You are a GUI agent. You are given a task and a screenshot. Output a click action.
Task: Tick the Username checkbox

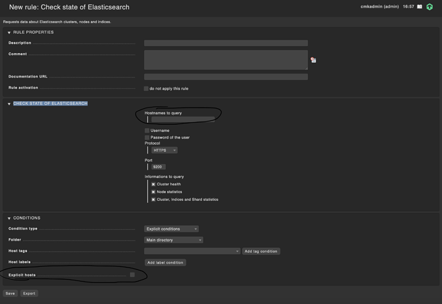pos(147,131)
